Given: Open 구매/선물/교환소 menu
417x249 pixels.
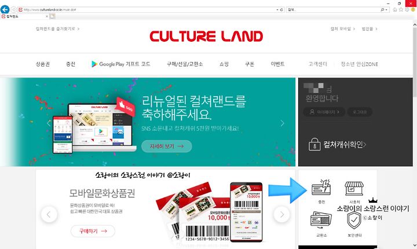Looking at the screenshot, I should [185, 64].
